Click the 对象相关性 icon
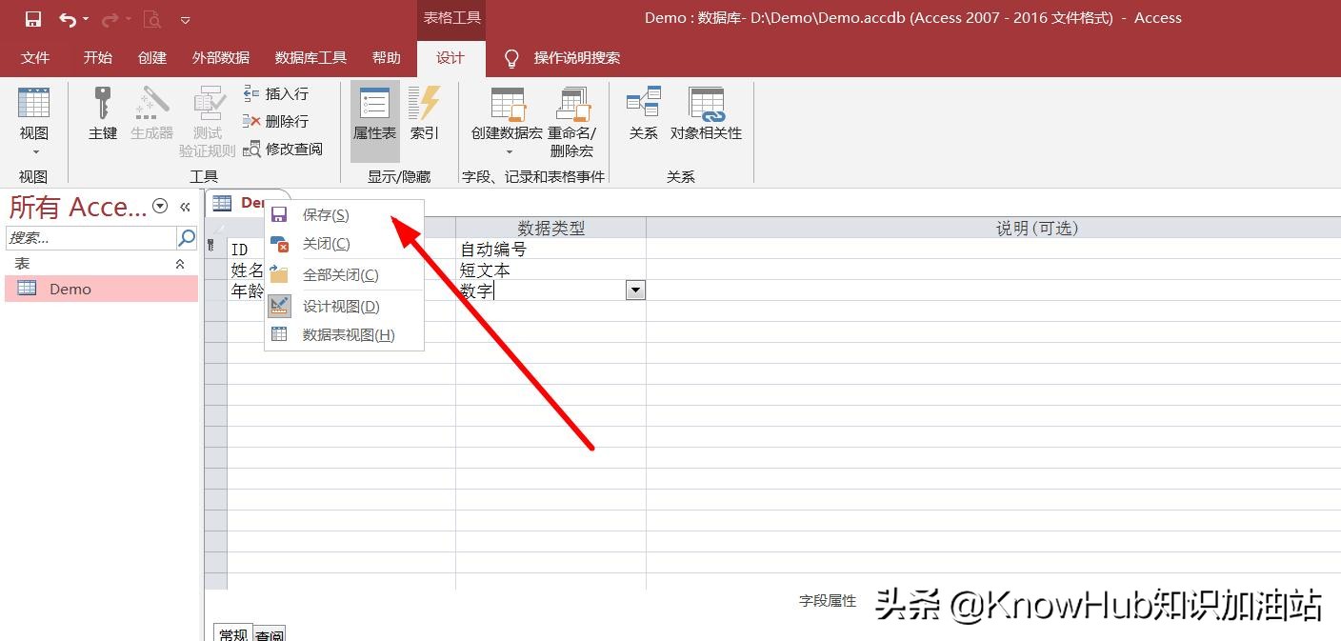This screenshot has width=1341, height=641. (x=706, y=114)
